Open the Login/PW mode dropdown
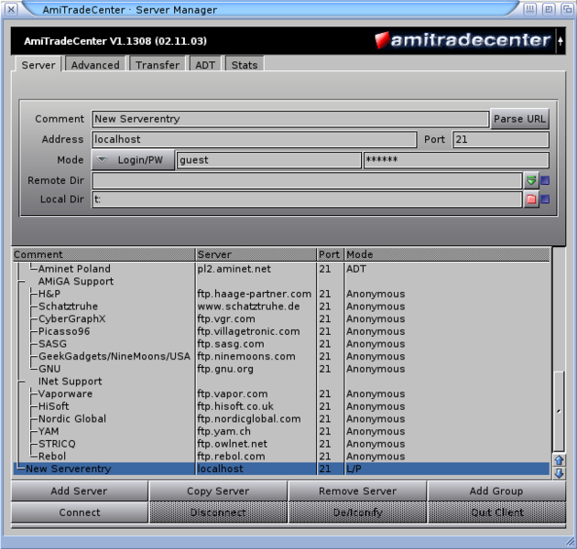 click(133, 160)
